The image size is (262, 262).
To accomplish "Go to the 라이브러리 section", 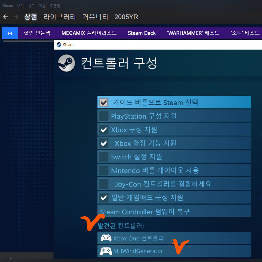I will 60,17.
